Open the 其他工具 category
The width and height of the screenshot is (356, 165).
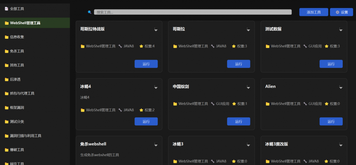click(x=35, y=65)
